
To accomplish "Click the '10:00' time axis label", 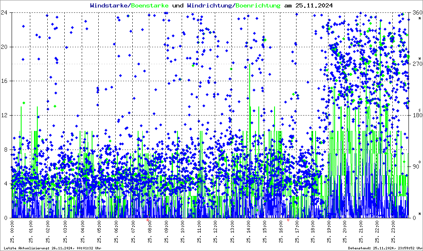I will 182,227.
